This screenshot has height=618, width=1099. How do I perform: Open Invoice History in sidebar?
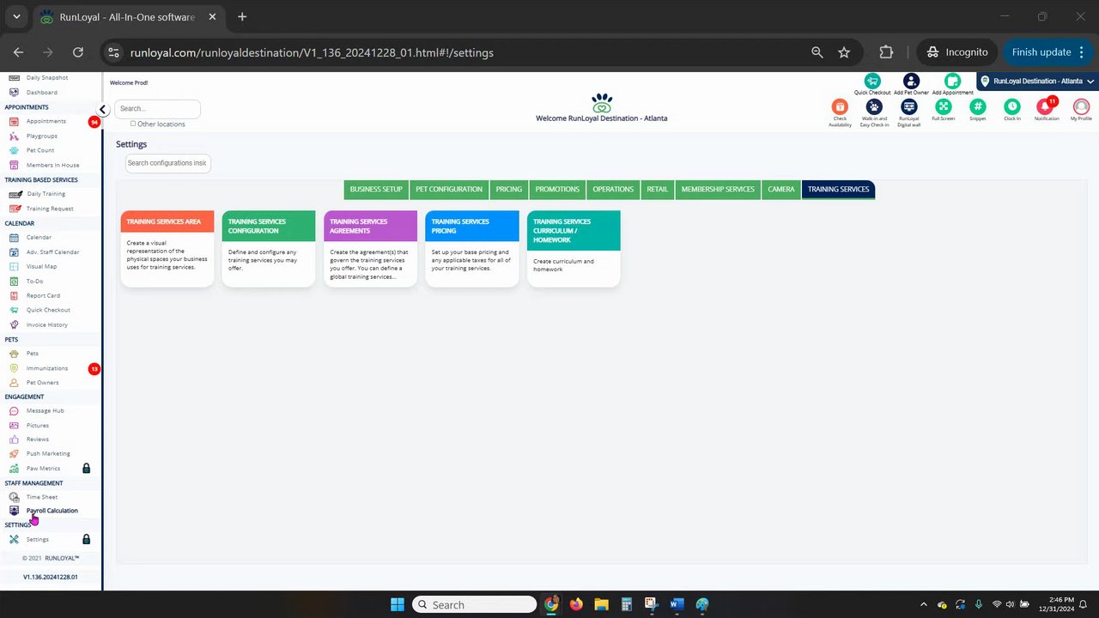(x=46, y=324)
